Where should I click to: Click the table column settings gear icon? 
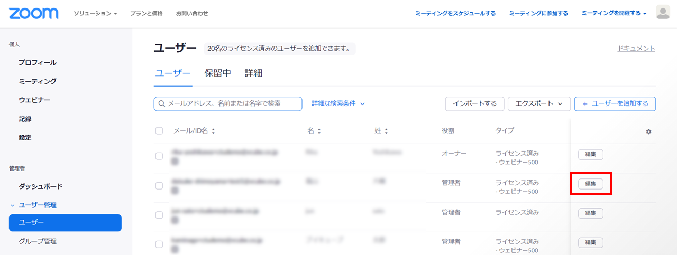click(649, 131)
